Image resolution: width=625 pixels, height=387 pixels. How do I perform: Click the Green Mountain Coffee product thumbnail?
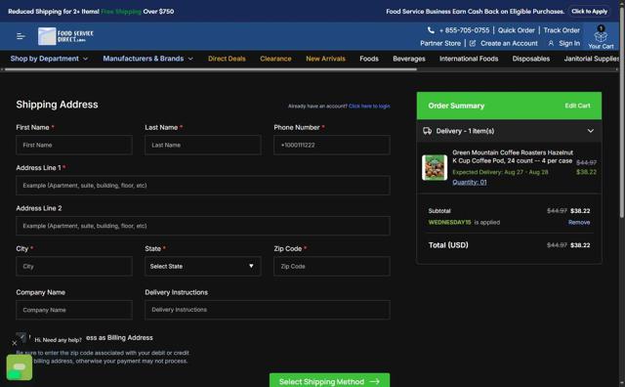click(x=435, y=167)
